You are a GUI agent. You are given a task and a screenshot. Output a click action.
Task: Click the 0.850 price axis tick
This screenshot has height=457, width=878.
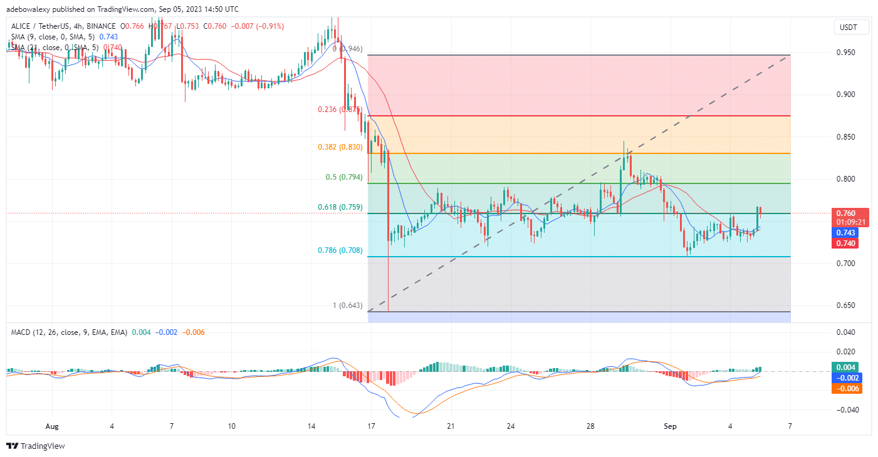845,137
